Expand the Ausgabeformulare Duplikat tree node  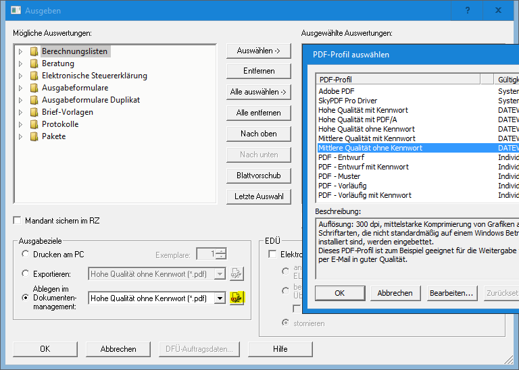[20, 100]
